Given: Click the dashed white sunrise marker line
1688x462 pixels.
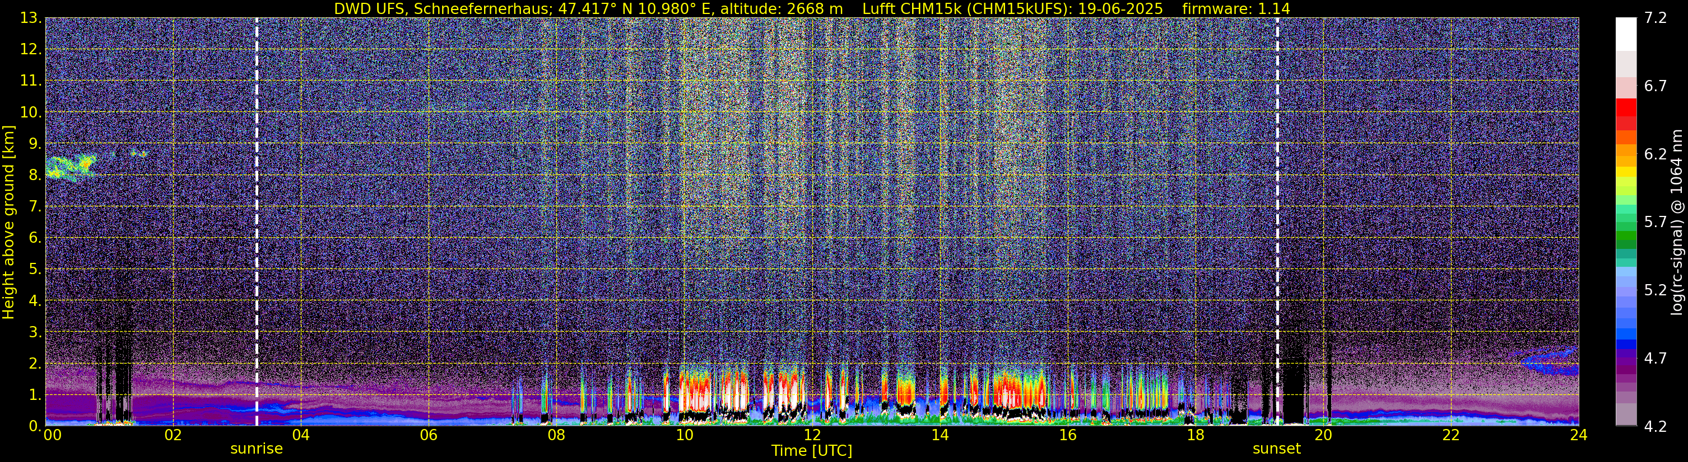Looking at the screenshot, I should pyautogui.click(x=256, y=222).
